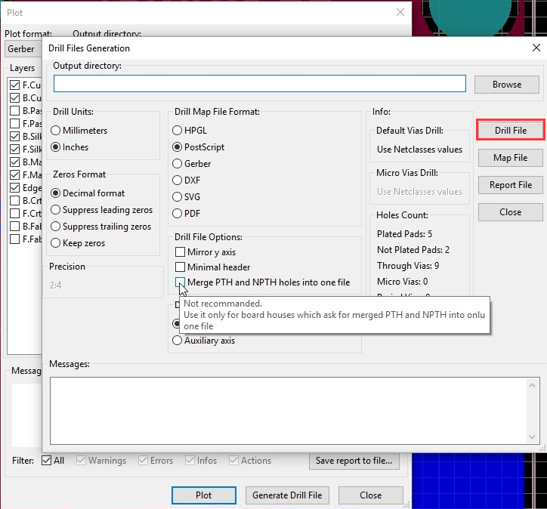Select Inches drill units
The width and height of the screenshot is (547, 509).
click(x=56, y=147)
